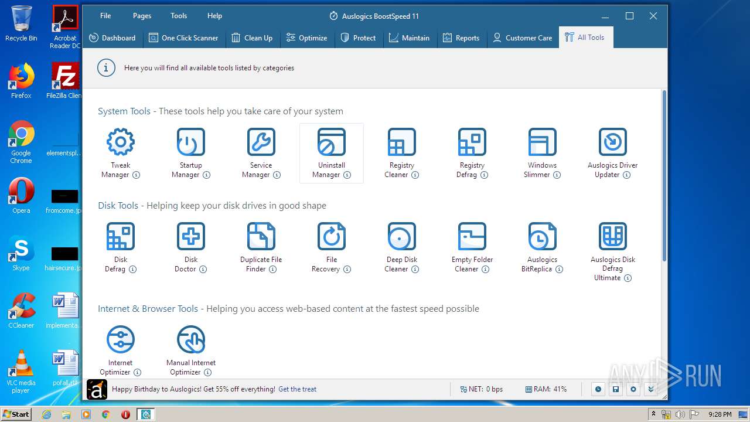750x422 pixels.
Task: Show hidden system tray icons
Action: point(653,414)
